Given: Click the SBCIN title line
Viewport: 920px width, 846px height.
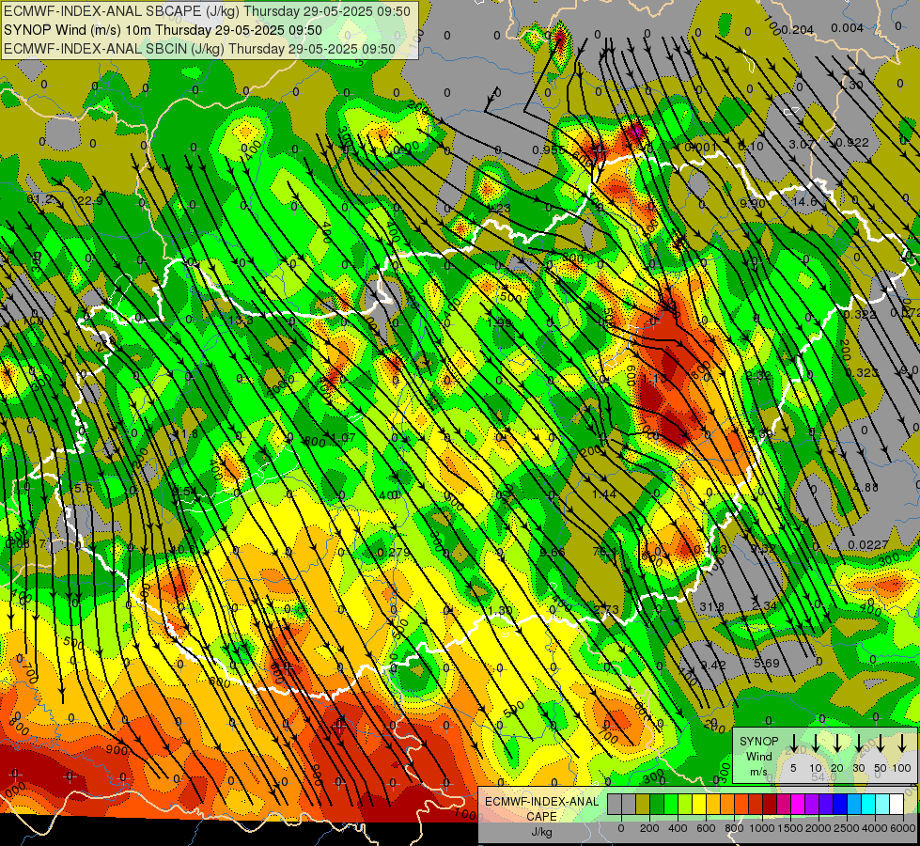Looking at the screenshot, I should tap(199, 49).
